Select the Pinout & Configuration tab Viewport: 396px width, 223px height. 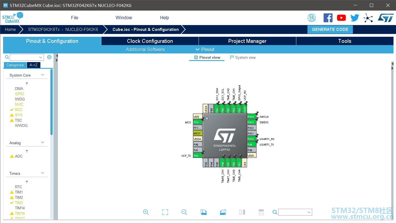52,41
